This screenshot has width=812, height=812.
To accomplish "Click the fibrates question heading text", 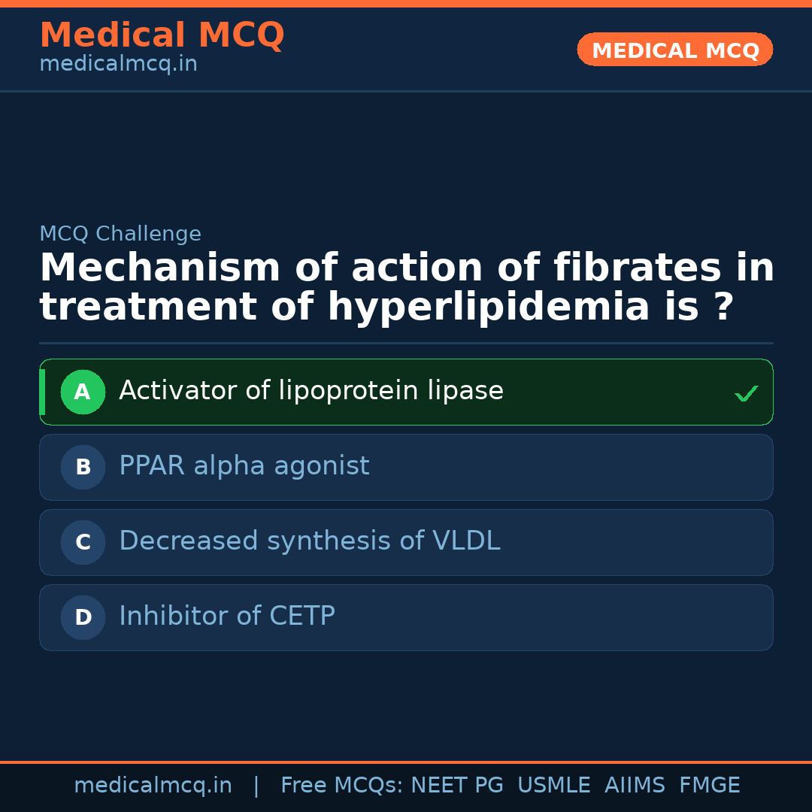I will click(x=406, y=288).
